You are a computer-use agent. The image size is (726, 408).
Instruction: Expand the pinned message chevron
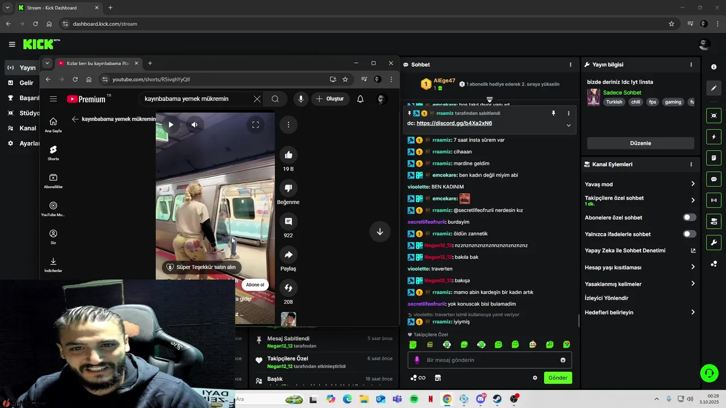(x=568, y=125)
